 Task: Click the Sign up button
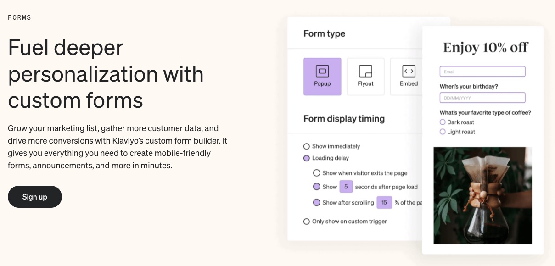click(35, 197)
